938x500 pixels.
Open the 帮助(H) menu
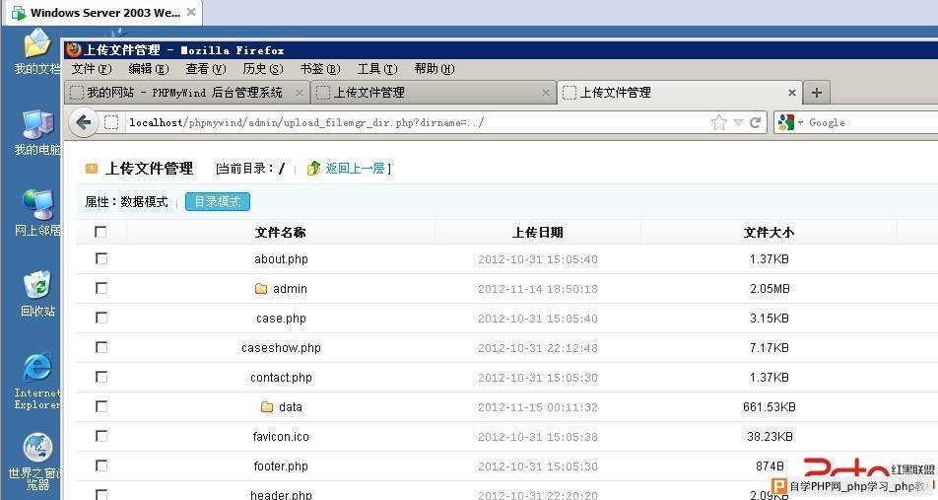(435, 69)
